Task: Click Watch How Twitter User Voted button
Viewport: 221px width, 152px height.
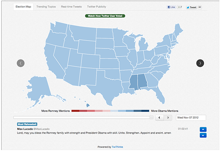Action: point(105,16)
